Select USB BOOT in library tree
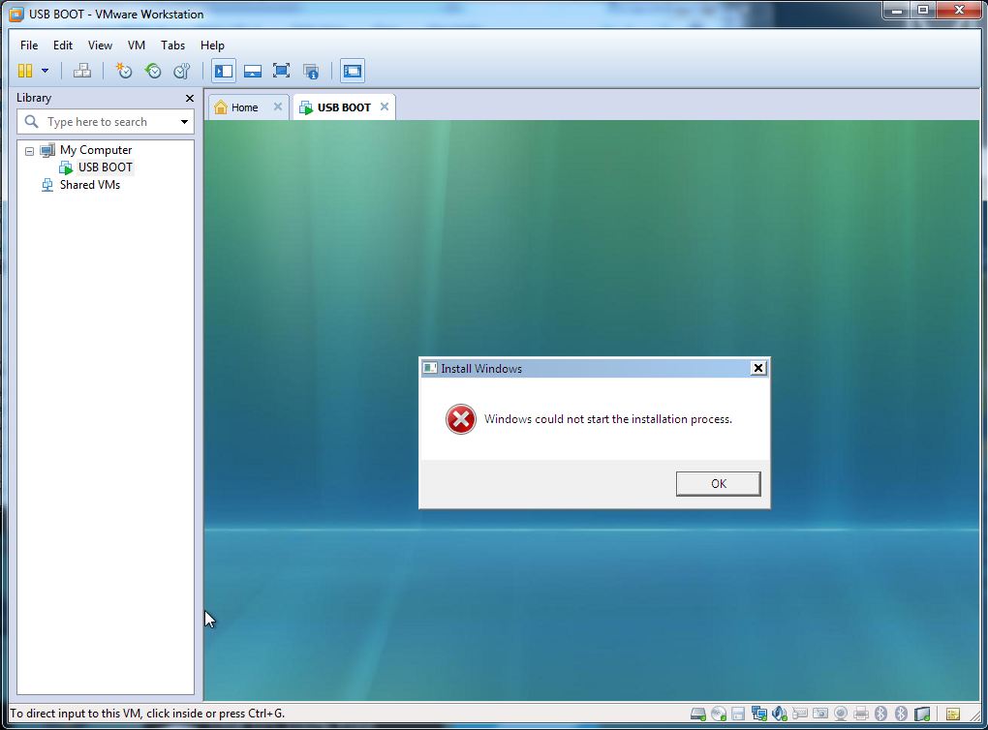This screenshot has width=988, height=730. pyautogui.click(x=105, y=167)
